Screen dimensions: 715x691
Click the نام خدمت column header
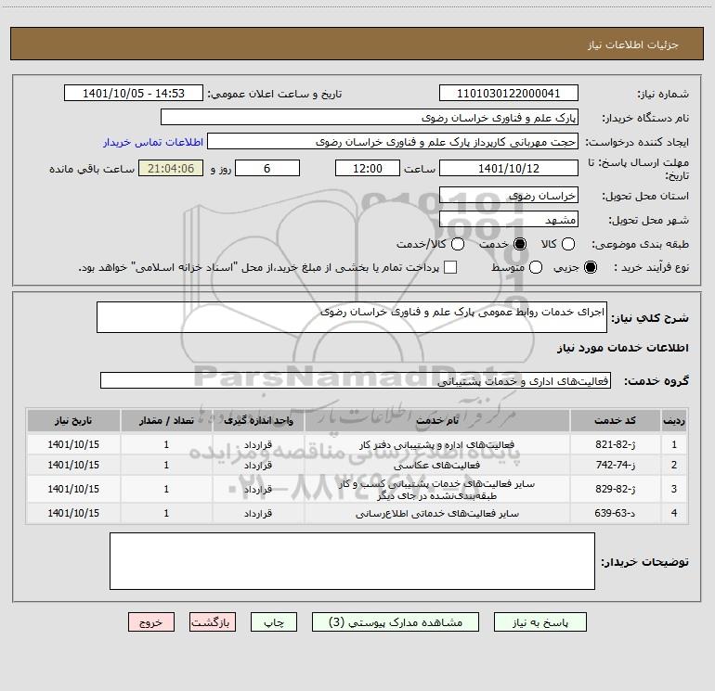(436, 420)
